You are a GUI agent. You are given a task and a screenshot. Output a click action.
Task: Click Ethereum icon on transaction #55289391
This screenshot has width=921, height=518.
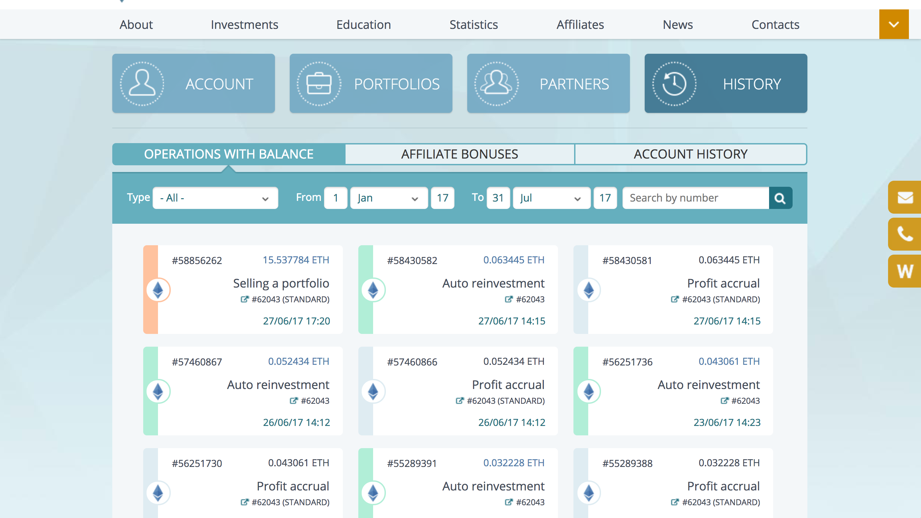click(373, 492)
